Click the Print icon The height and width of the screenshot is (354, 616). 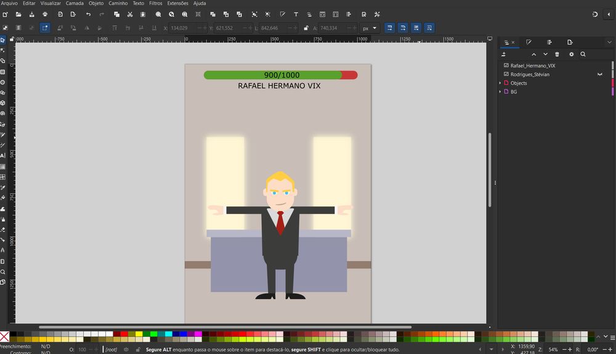click(x=45, y=15)
